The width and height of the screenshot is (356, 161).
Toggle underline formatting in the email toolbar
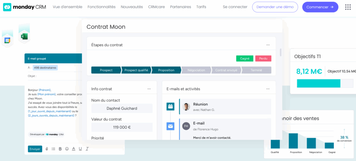80,149
